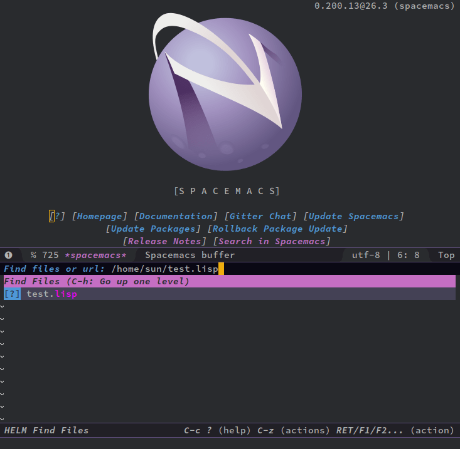The height and width of the screenshot is (449, 460).
Task: Open the Release Notes button
Action: (x=164, y=242)
